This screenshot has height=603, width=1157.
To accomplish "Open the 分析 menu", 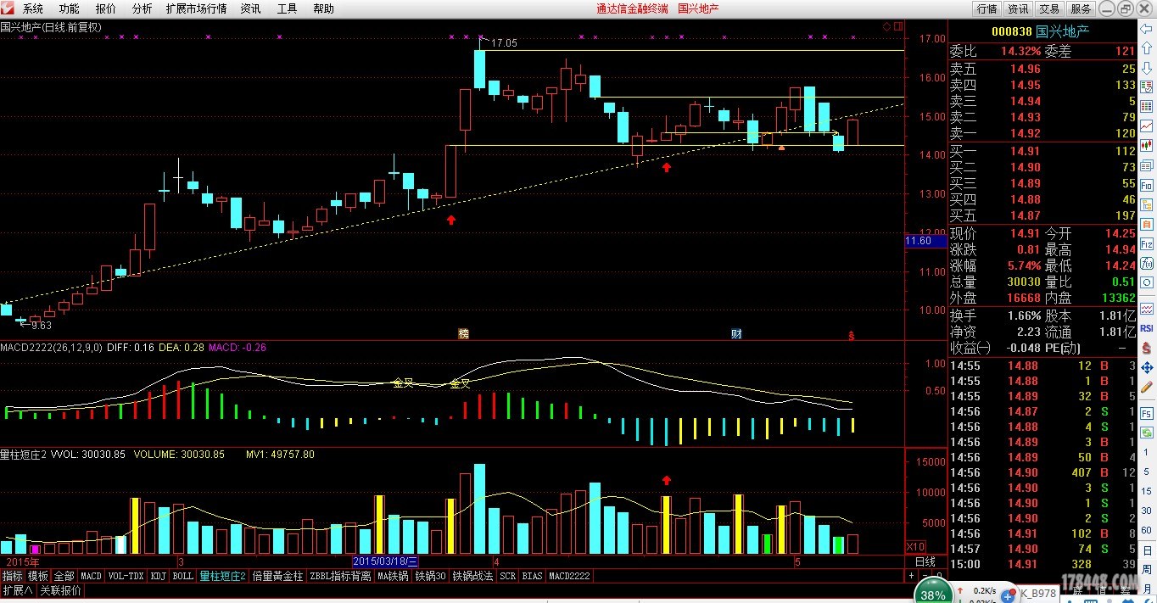I will click(x=142, y=8).
